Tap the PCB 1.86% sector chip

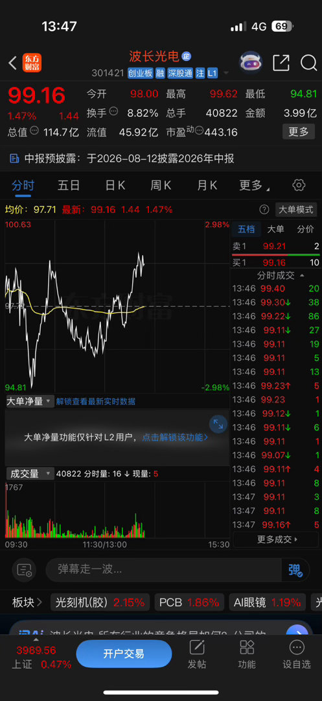[189, 602]
